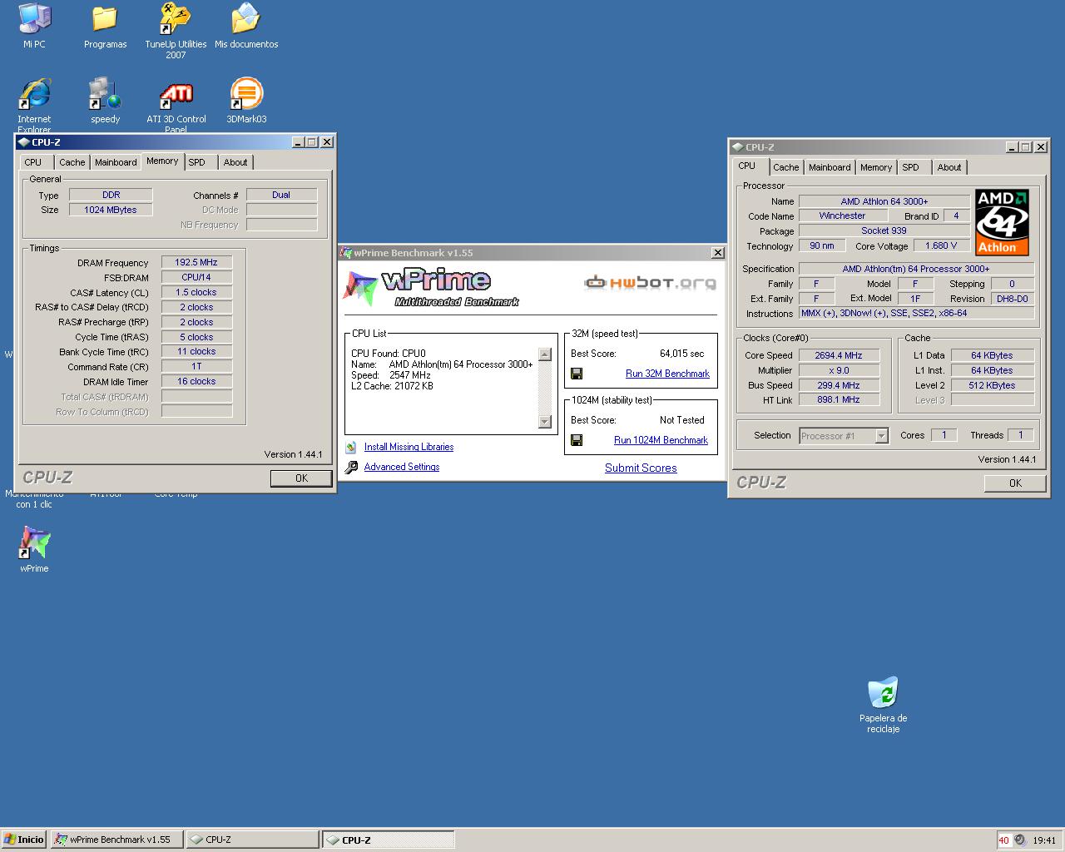Select SPD tab in left CPU-Z window
This screenshot has width=1065, height=852.
pyautogui.click(x=196, y=162)
